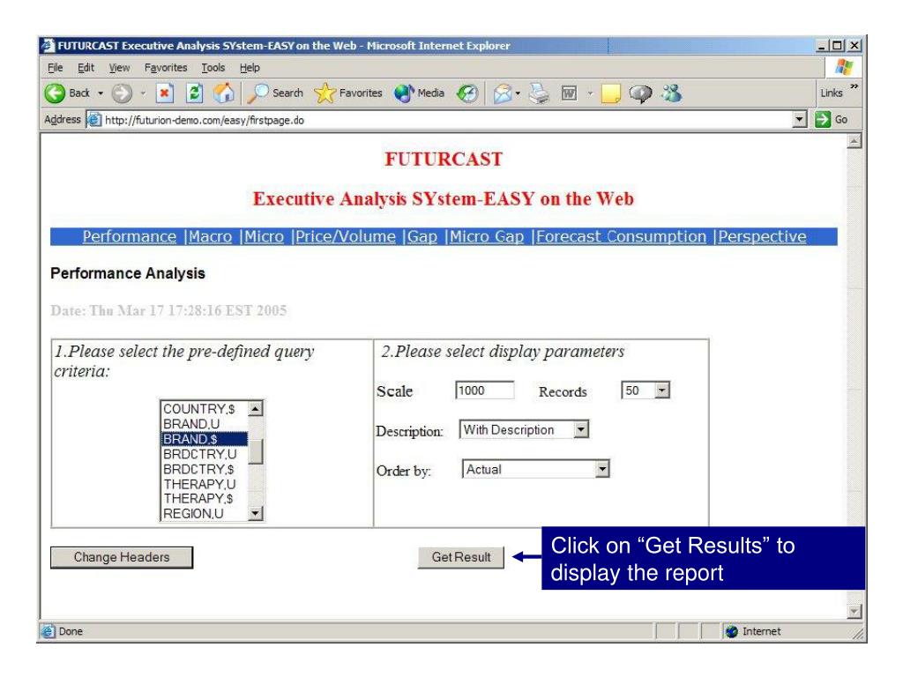
Task: Select BRDCTRY,U in the query list
Action: tap(204, 454)
